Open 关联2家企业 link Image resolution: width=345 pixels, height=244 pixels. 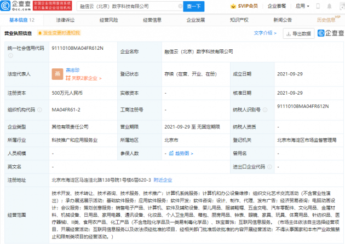84,78
